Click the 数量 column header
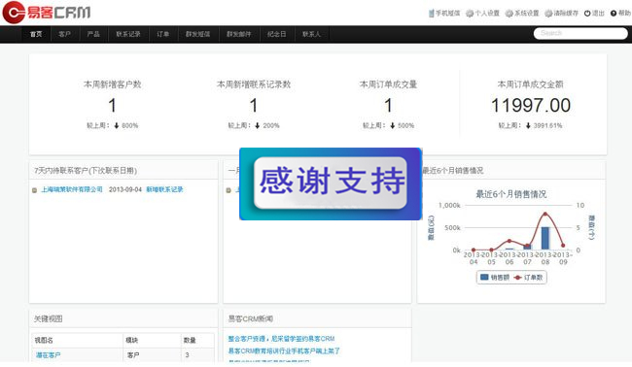Screen dimensions: 632x367 click(x=190, y=341)
